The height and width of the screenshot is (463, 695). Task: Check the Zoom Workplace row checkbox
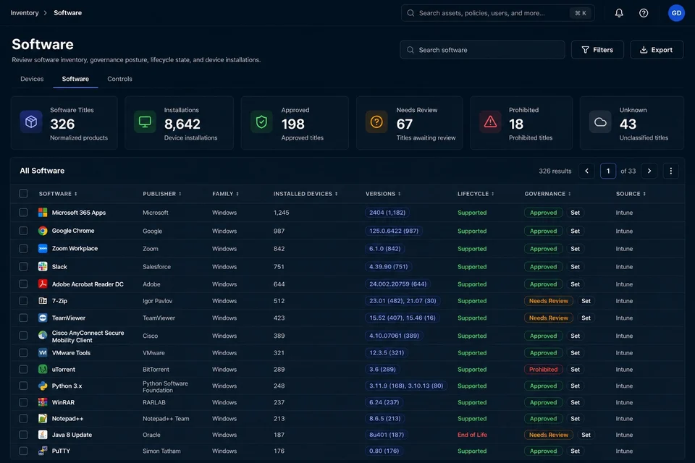coord(23,249)
